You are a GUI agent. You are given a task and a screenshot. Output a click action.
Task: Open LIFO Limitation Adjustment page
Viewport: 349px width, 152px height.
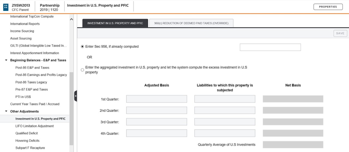34,126
